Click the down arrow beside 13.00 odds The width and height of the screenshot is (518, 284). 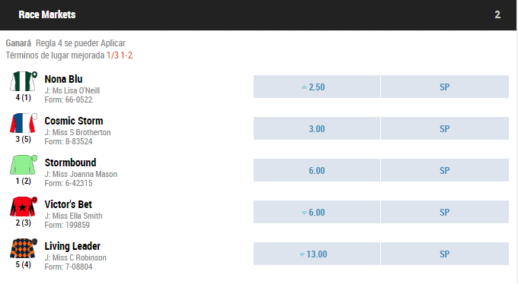[x=302, y=254]
